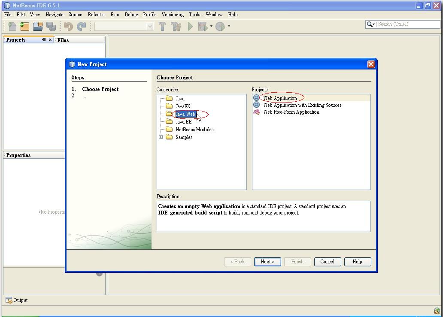443x317 pixels.
Task: Click the Open Project toolbar icon
Action: point(38,26)
